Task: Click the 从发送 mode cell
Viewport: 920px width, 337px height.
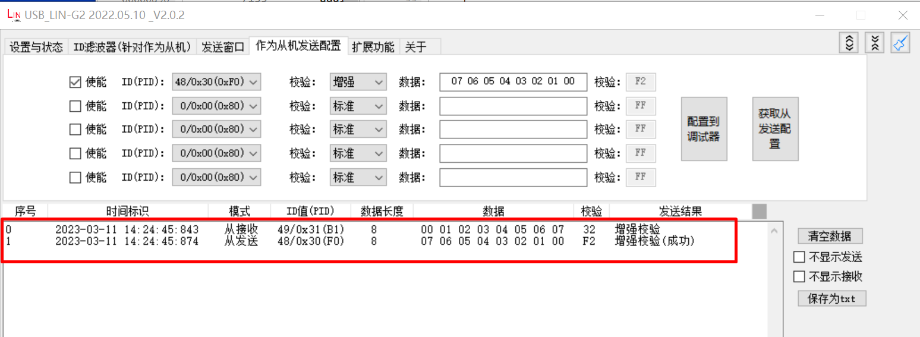Action: click(241, 241)
